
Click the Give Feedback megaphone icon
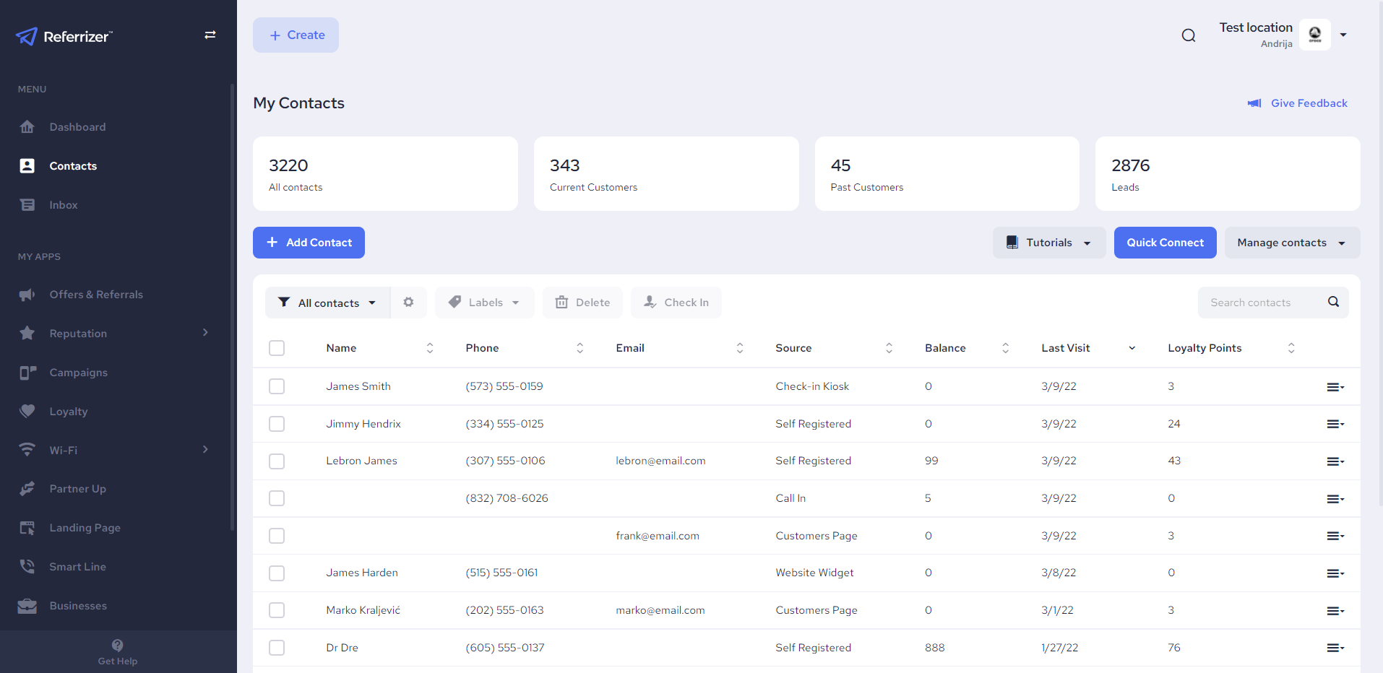(1254, 103)
